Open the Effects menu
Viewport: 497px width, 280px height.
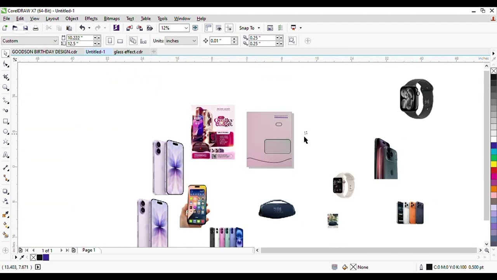(91, 19)
